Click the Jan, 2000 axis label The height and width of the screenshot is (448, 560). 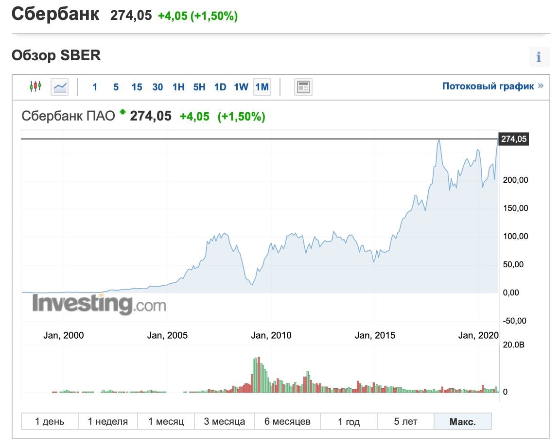(x=64, y=335)
